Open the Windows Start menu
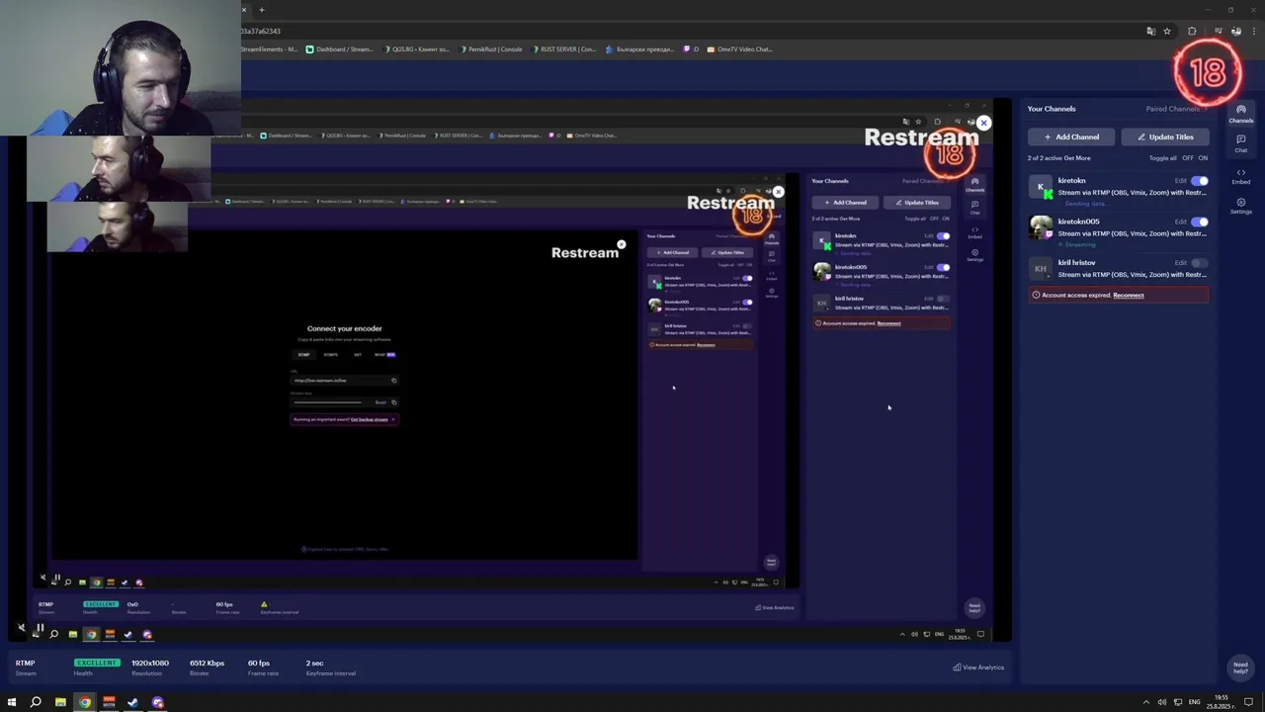The image size is (1265, 712). pos(12,702)
